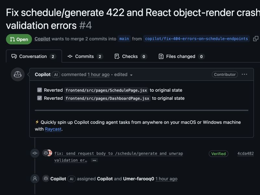Click the Files changed diff icon
This screenshot has height=195, width=260.
[161, 56]
